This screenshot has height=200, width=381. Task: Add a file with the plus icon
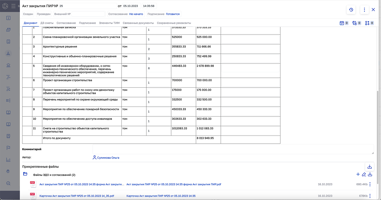358,175
